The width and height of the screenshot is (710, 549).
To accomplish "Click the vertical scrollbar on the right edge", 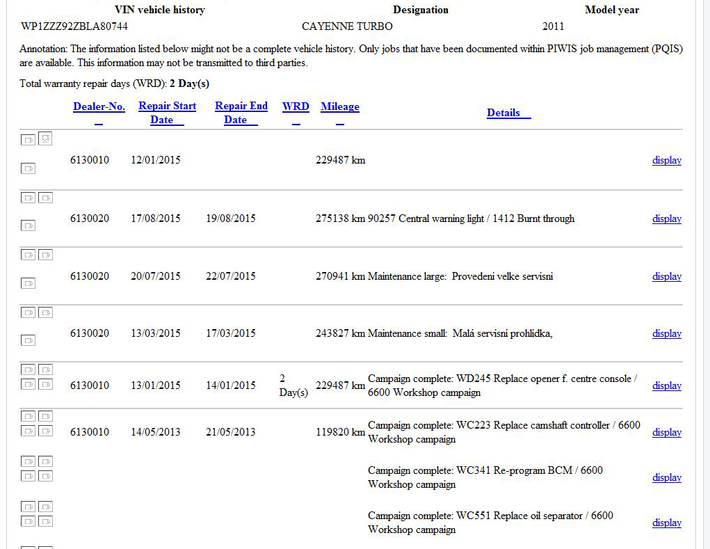I will point(702,278).
